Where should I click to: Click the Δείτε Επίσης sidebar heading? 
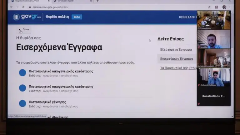171,39
